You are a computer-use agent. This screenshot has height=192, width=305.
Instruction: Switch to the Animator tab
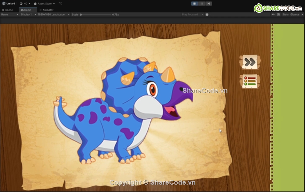coord(47,10)
